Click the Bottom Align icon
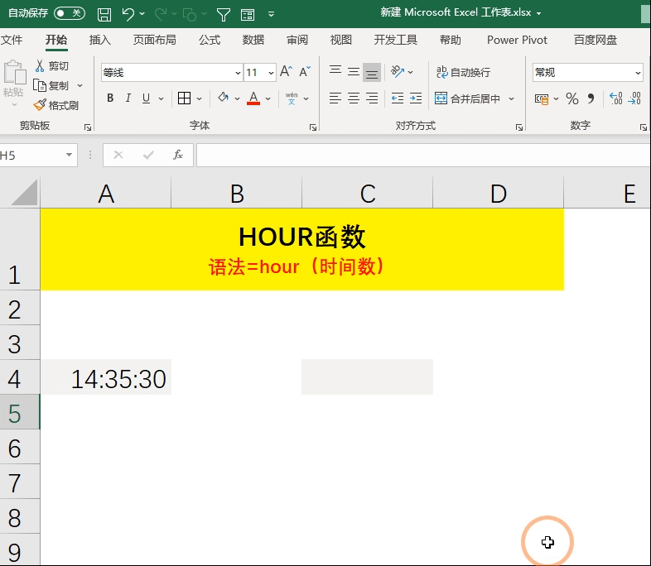 pyautogui.click(x=372, y=73)
